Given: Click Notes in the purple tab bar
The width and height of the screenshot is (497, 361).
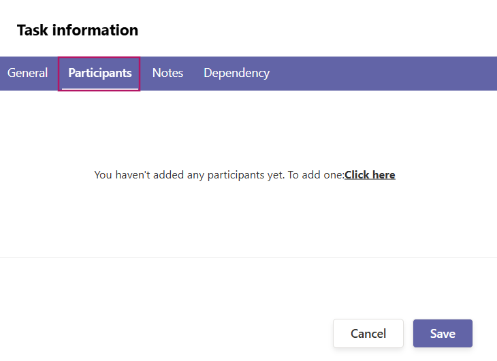Looking at the screenshot, I should coord(167,73).
